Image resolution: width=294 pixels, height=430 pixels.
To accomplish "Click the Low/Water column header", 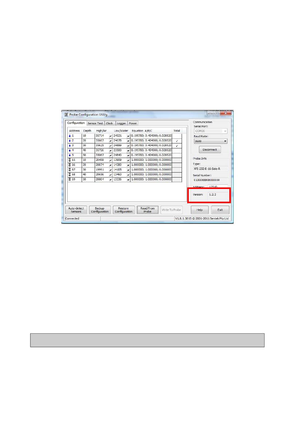I will click(121, 131).
